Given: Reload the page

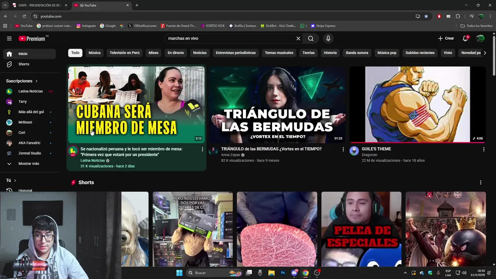Looking at the screenshot, I should coord(24,16).
